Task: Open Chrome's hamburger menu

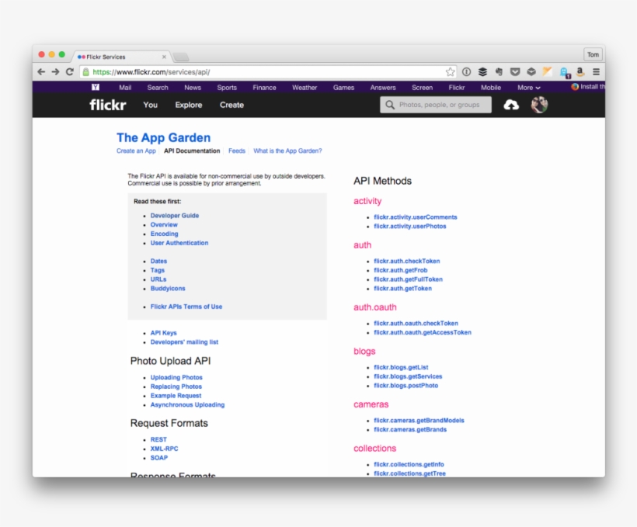Action: (x=595, y=71)
